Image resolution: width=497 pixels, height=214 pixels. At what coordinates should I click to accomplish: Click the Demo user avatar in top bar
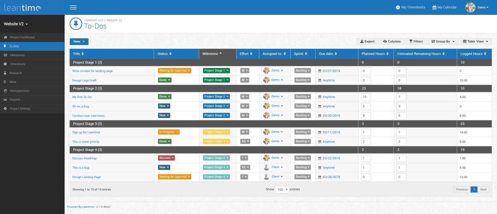point(470,7)
